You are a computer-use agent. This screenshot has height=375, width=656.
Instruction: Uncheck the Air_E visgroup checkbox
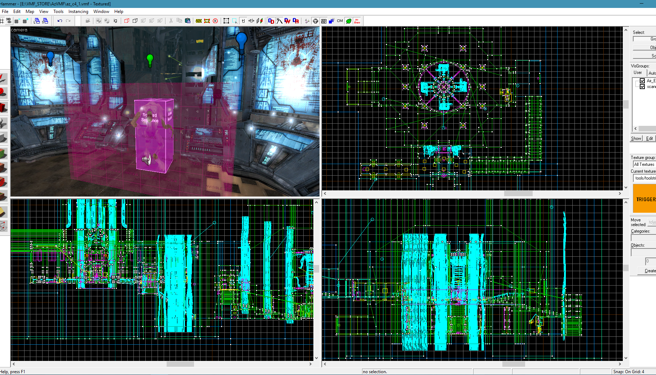[642, 81]
